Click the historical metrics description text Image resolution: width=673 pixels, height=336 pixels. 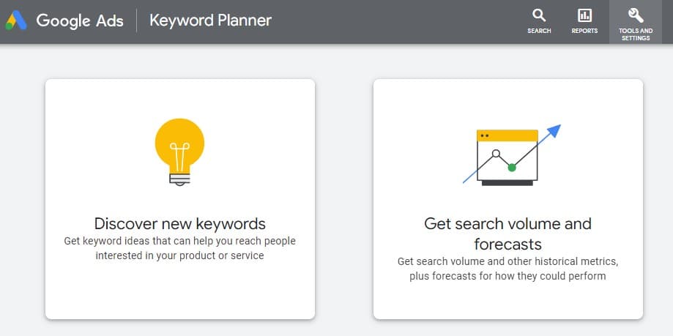507,269
